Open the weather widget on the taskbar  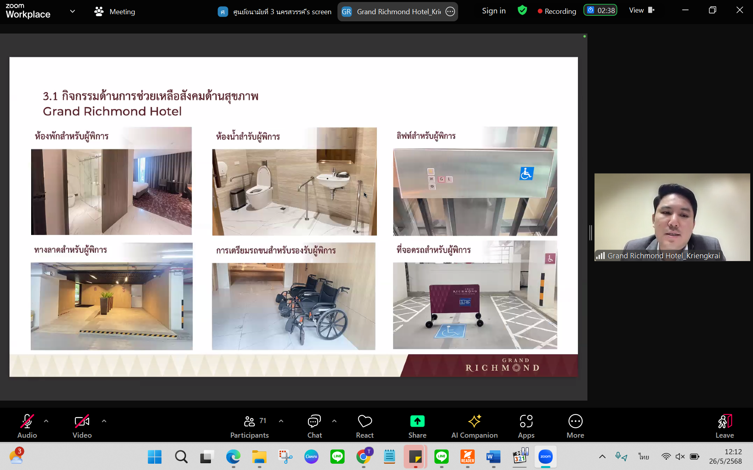tap(17, 456)
